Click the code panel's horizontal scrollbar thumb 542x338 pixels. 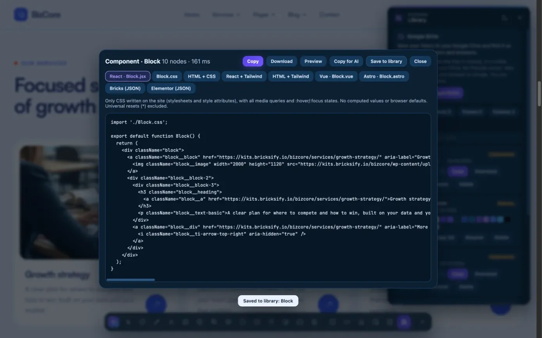point(131,280)
